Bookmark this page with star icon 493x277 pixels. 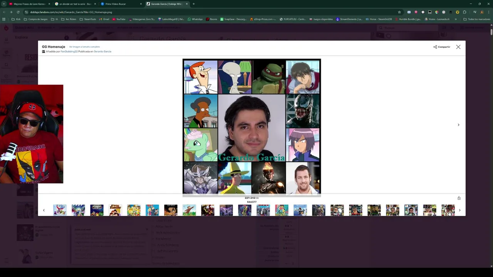point(399,12)
